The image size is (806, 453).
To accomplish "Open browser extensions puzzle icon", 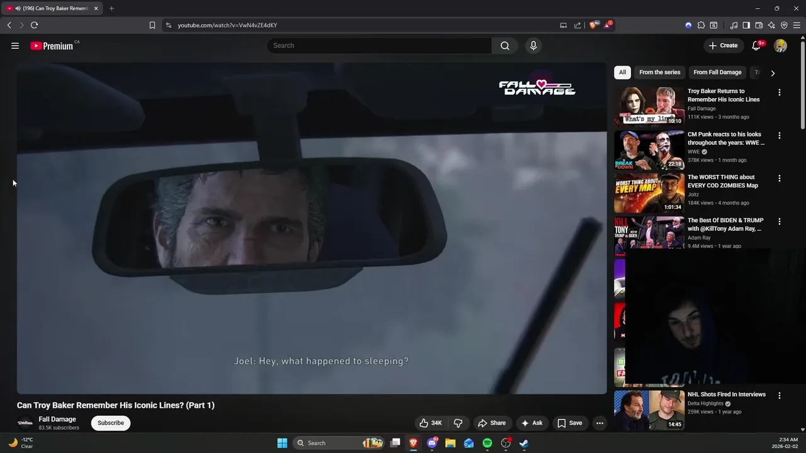I will pos(701,25).
